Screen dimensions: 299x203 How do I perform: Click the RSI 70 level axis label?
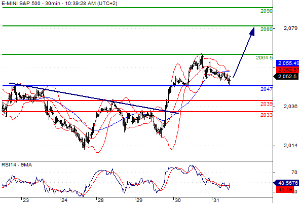click(294, 173)
